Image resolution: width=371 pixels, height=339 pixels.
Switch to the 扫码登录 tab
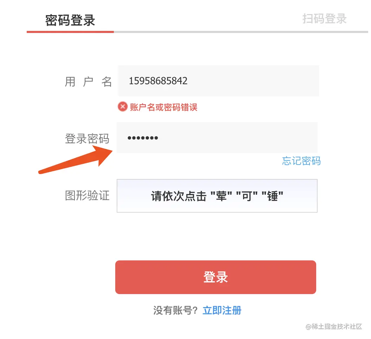coord(324,19)
